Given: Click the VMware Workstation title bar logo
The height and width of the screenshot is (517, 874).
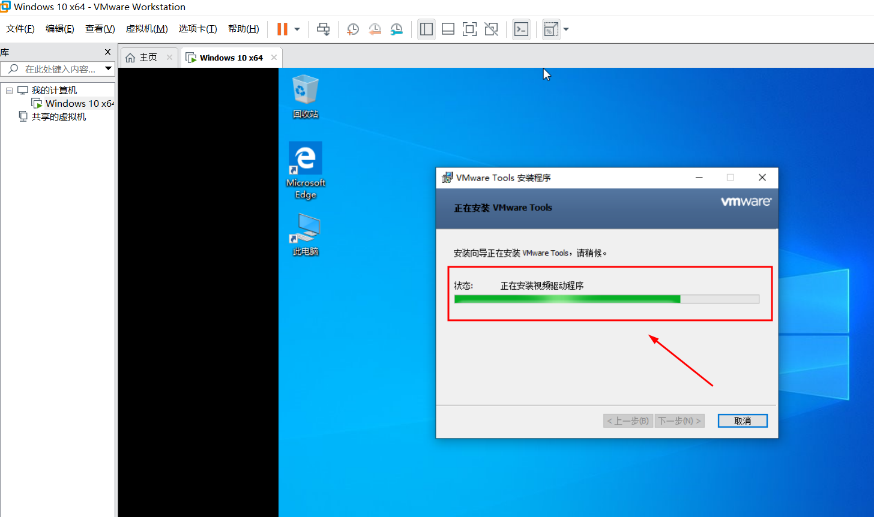Looking at the screenshot, I should point(5,7).
